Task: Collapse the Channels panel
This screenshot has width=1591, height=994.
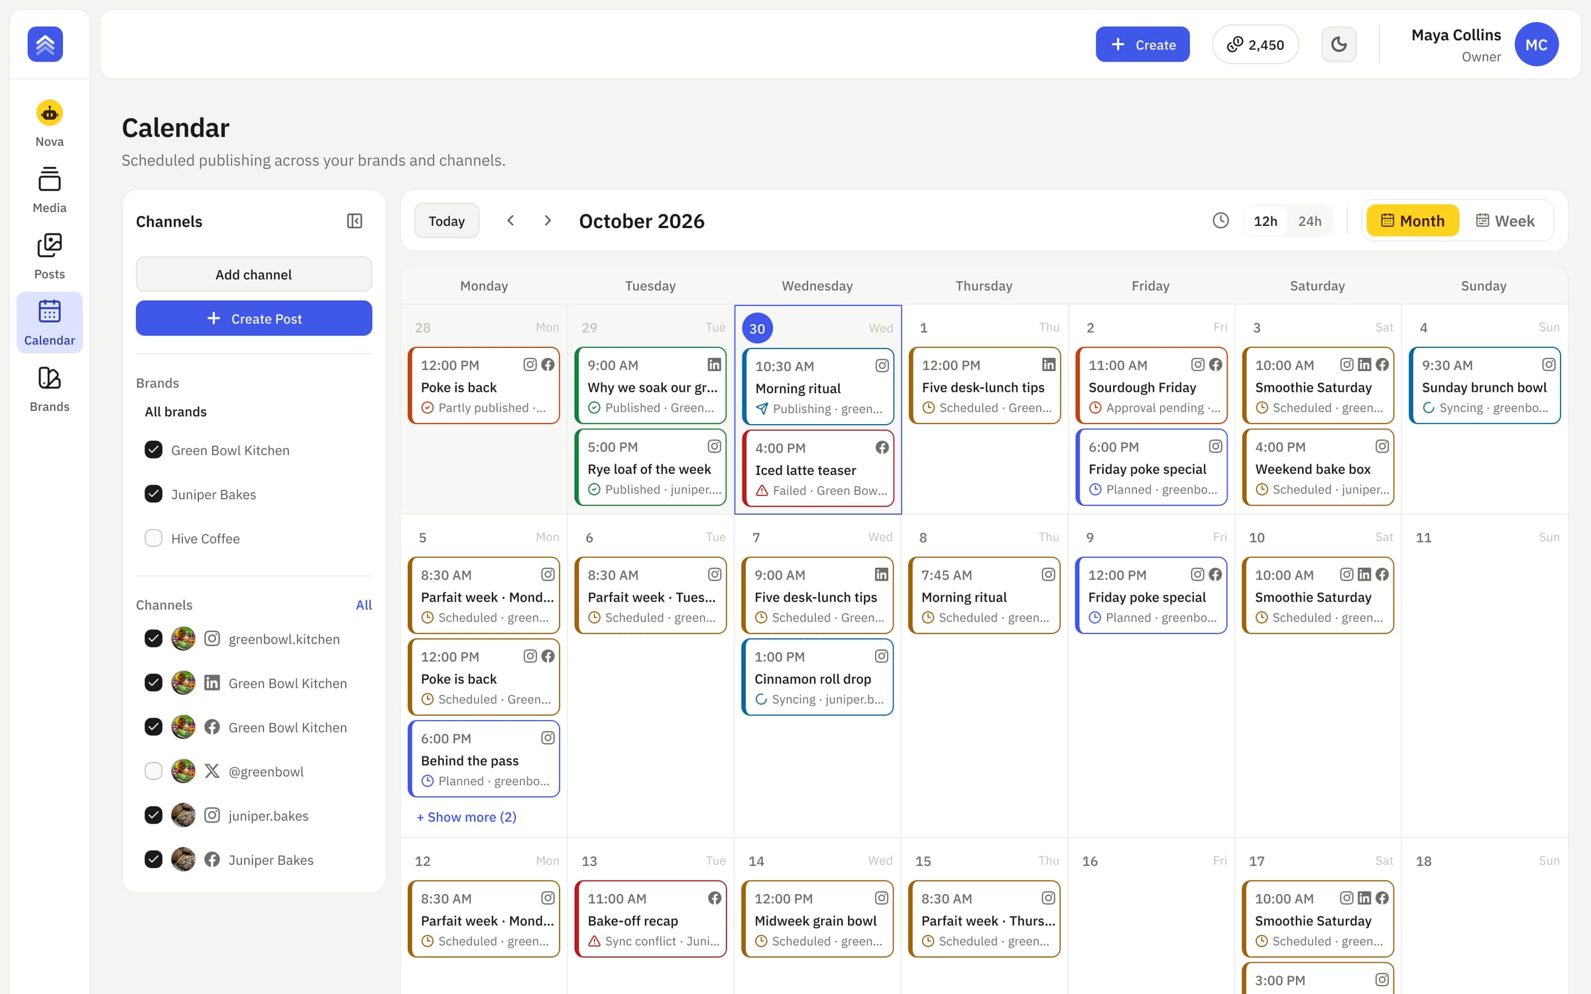Action: 355,221
